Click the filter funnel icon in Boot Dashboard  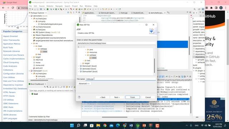pyautogui.click(x=72, y=87)
